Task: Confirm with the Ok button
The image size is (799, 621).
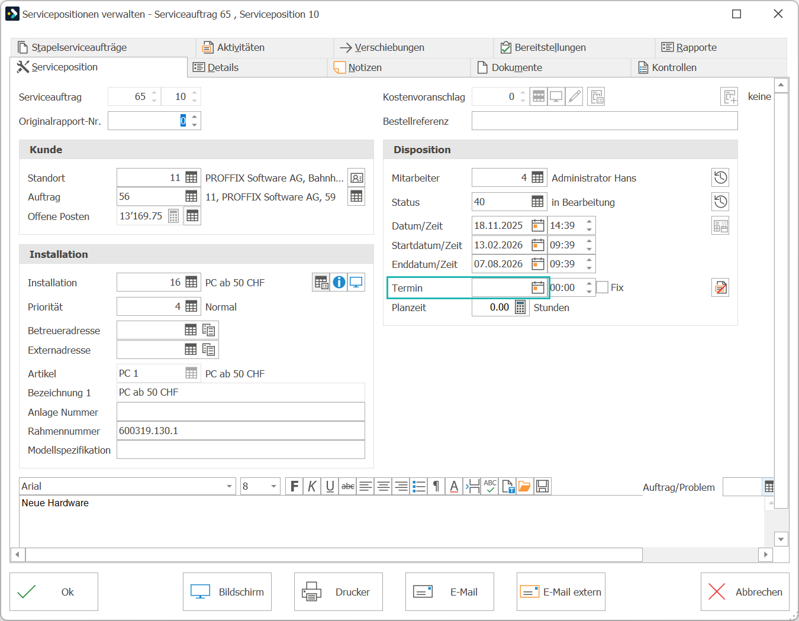Action: coord(54,591)
